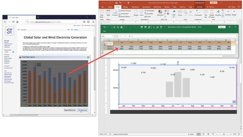Switch to Slide Sorter view in status bar

coord(204,134)
